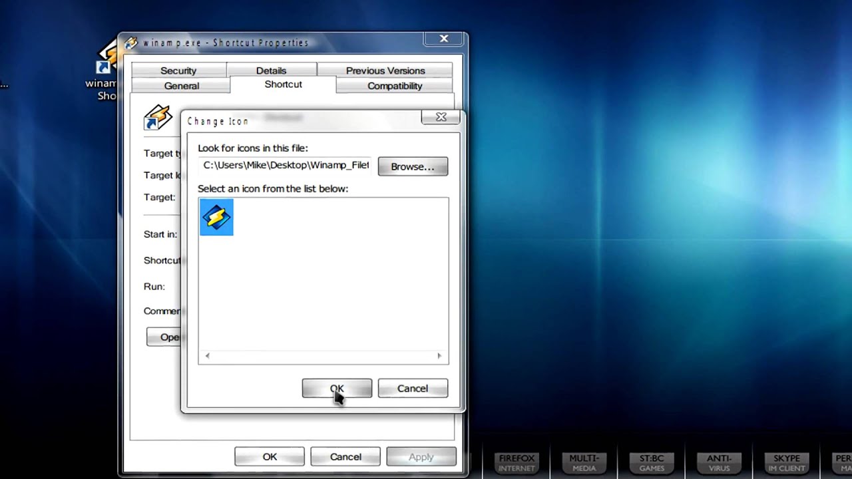Click Winamp shortcut icon in Properties window

[158, 118]
